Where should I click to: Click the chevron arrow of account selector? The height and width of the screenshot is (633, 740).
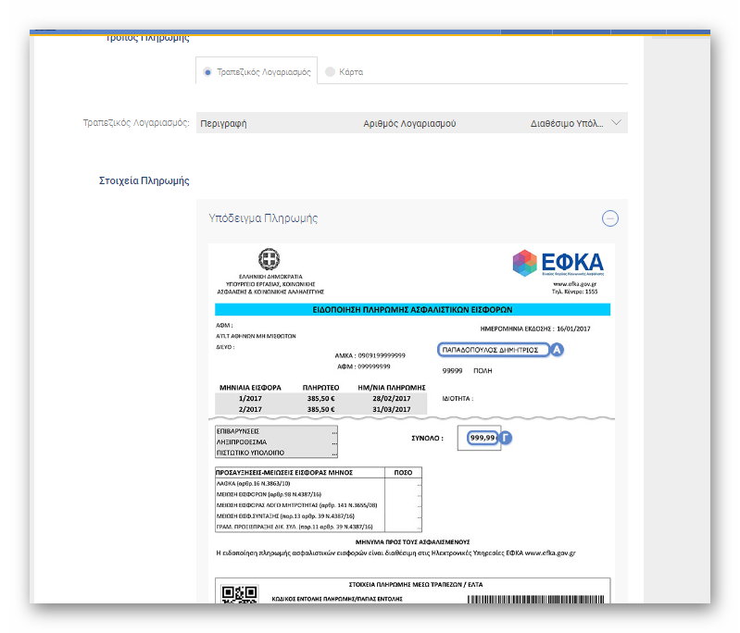[618, 122]
